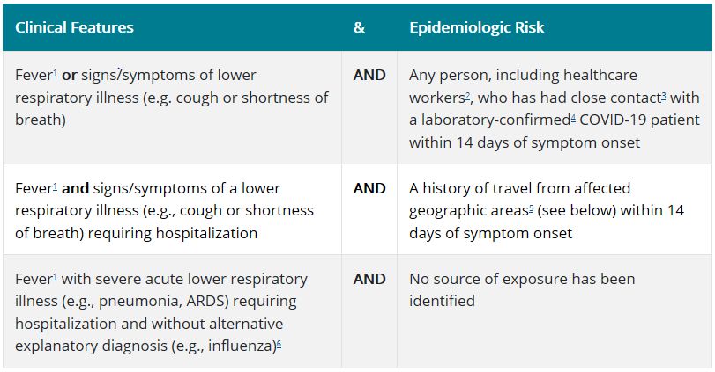Screen dimensions: 715x372
Task: Click the '&' column header
Action: 360,27
